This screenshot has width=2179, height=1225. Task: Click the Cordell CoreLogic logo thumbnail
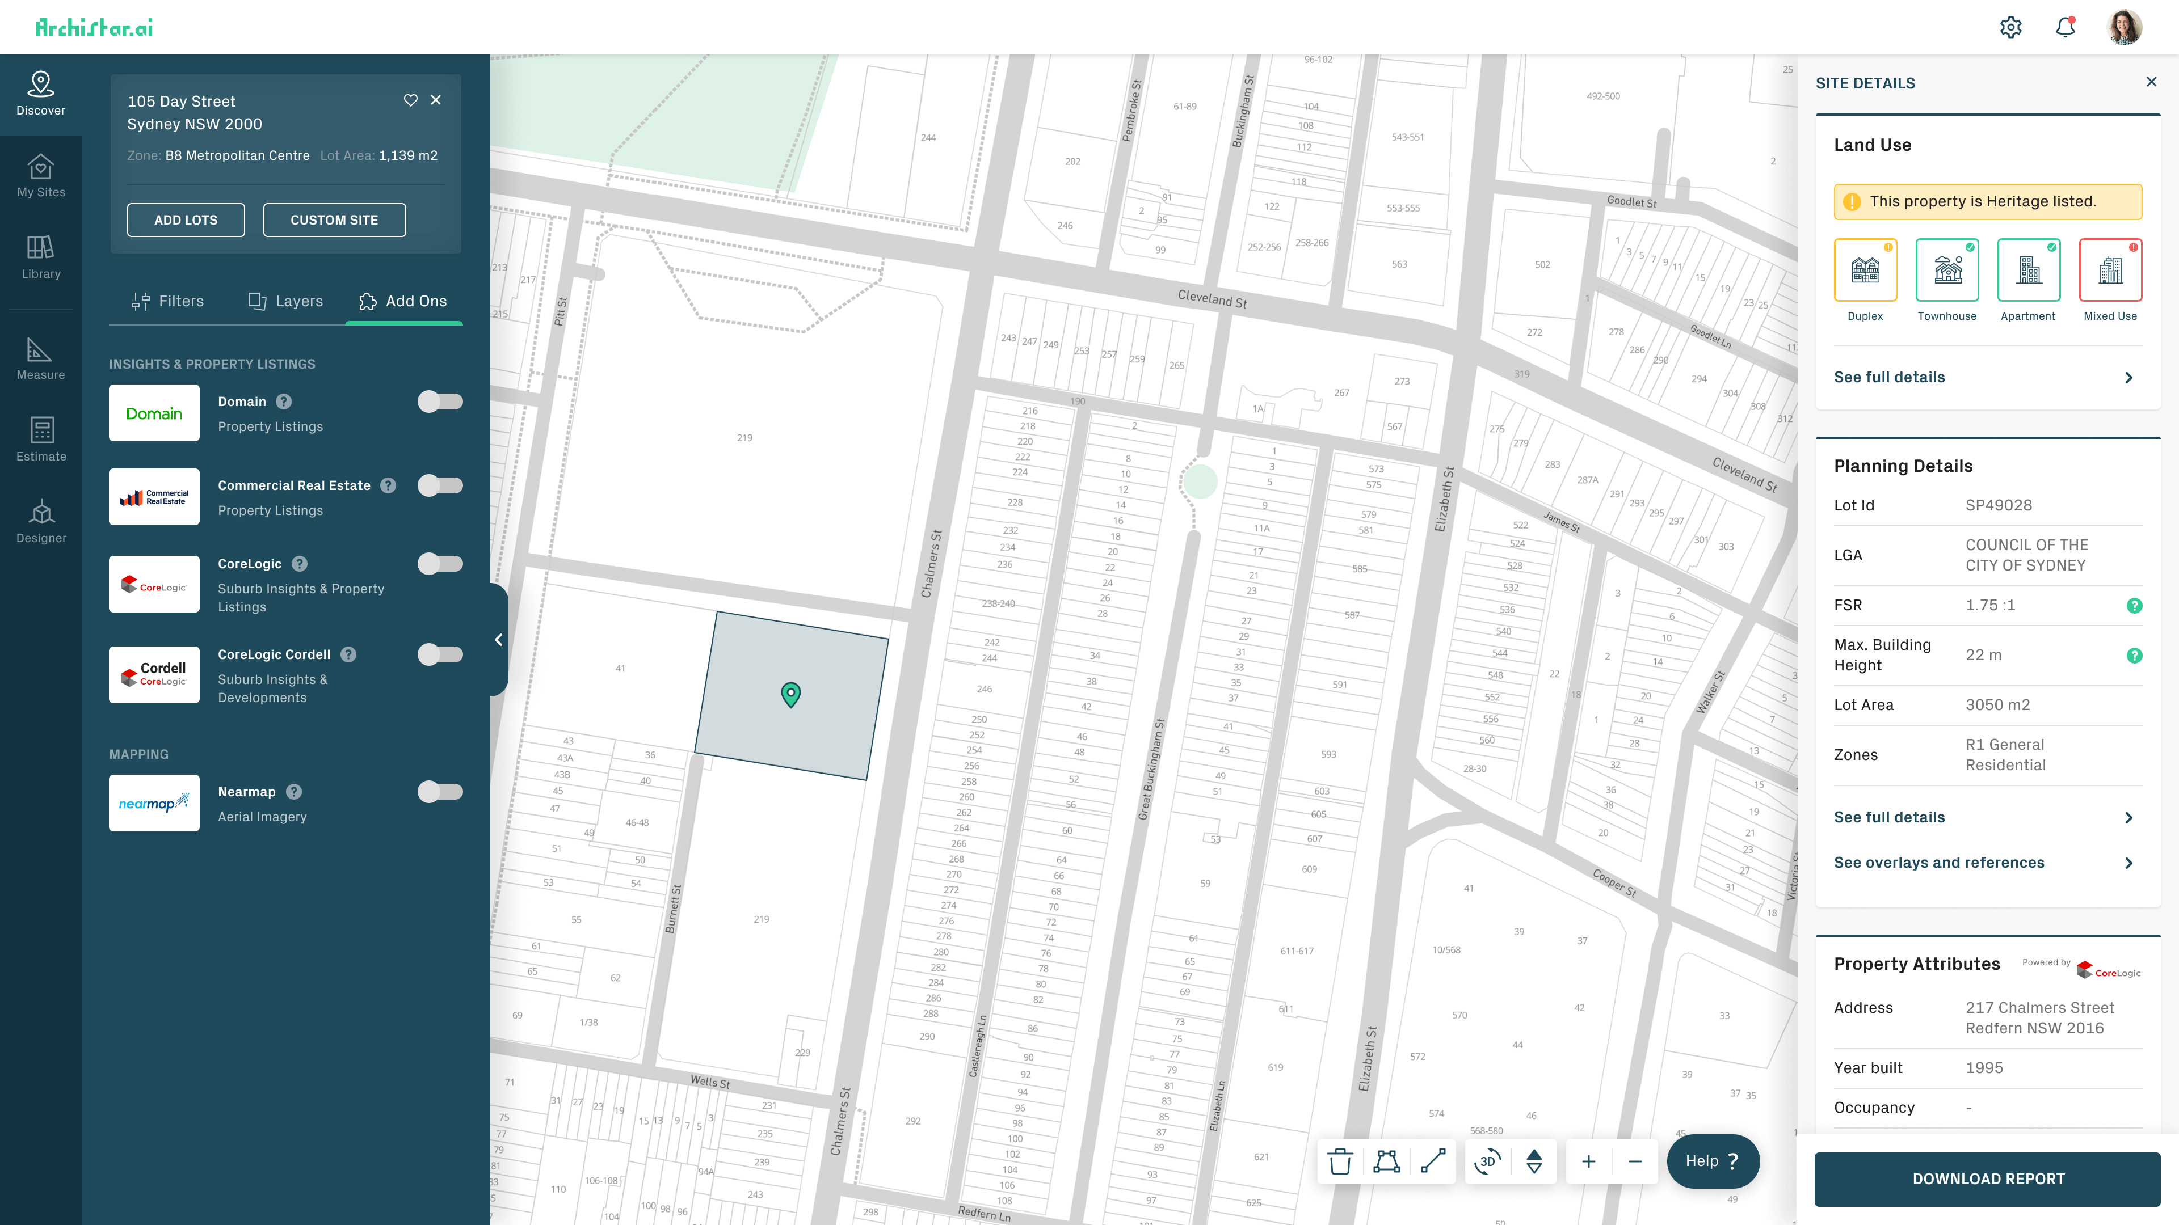[x=154, y=675]
